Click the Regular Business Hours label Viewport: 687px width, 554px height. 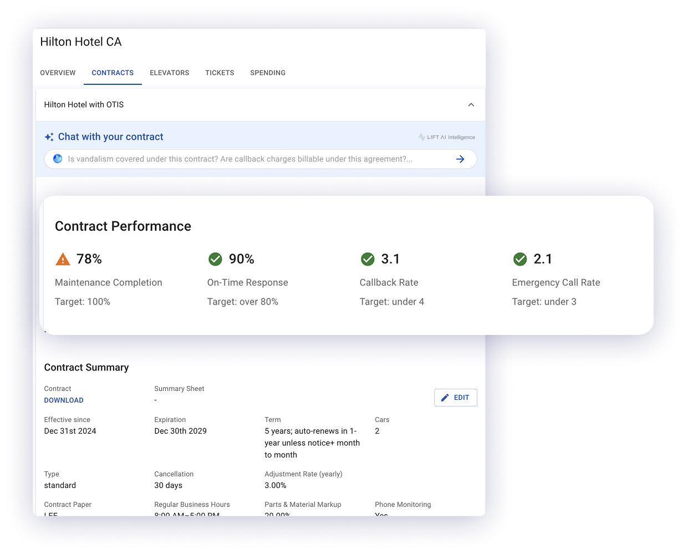(192, 505)
